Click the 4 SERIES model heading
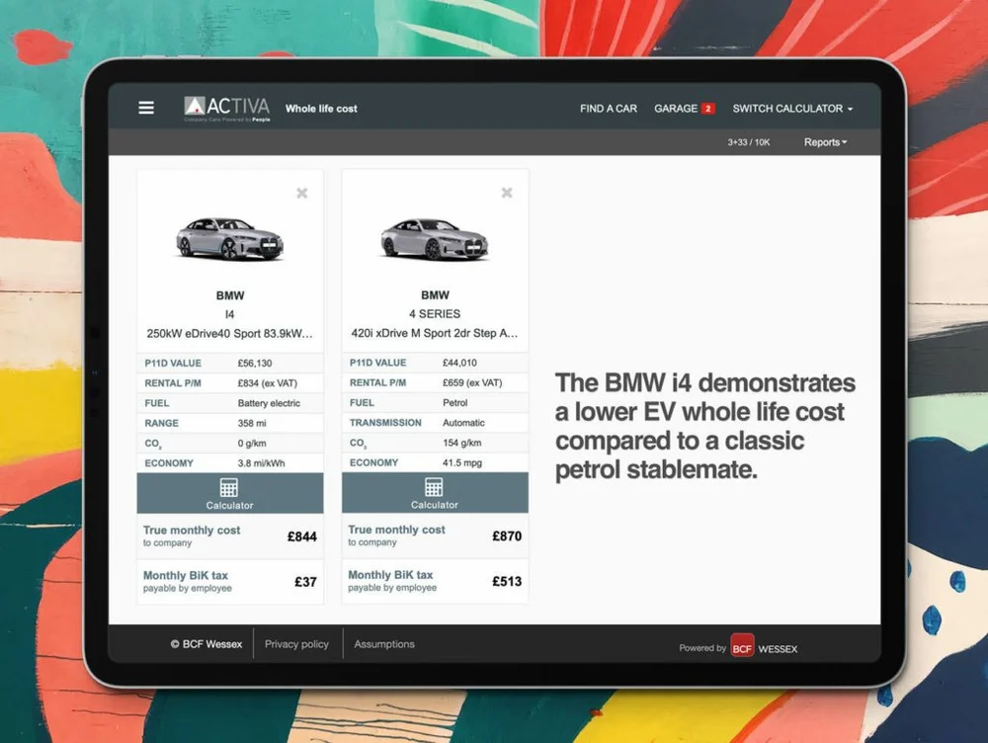The width and height of the screenshot is (988, 743). point(435,314)
